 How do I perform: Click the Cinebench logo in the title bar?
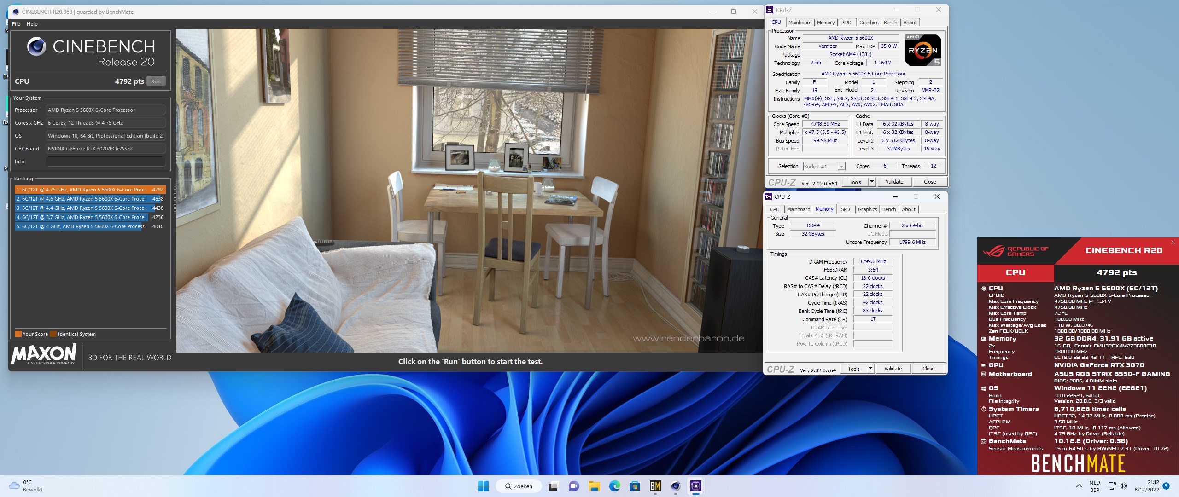[15, 12]
